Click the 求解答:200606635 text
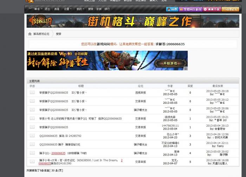Viewport: 246px width, 177px height. tap(170, 44)
